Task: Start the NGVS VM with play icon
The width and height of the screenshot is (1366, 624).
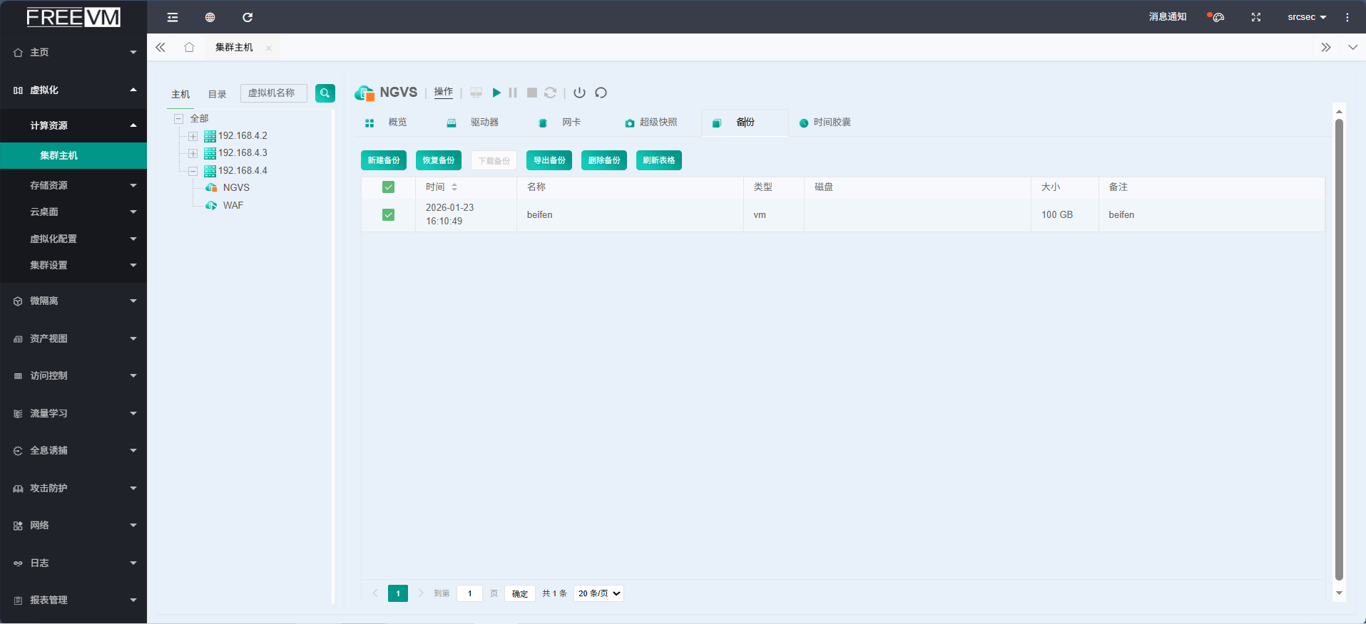Action: [496, 93]
